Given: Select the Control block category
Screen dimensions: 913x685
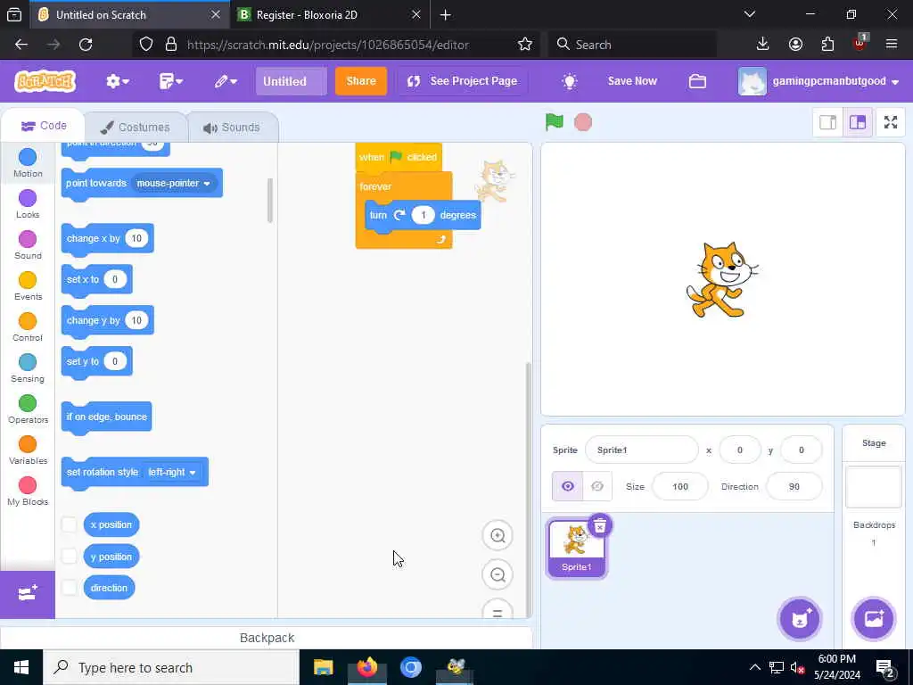Looking at the screenshot, I should pos(28,326).
